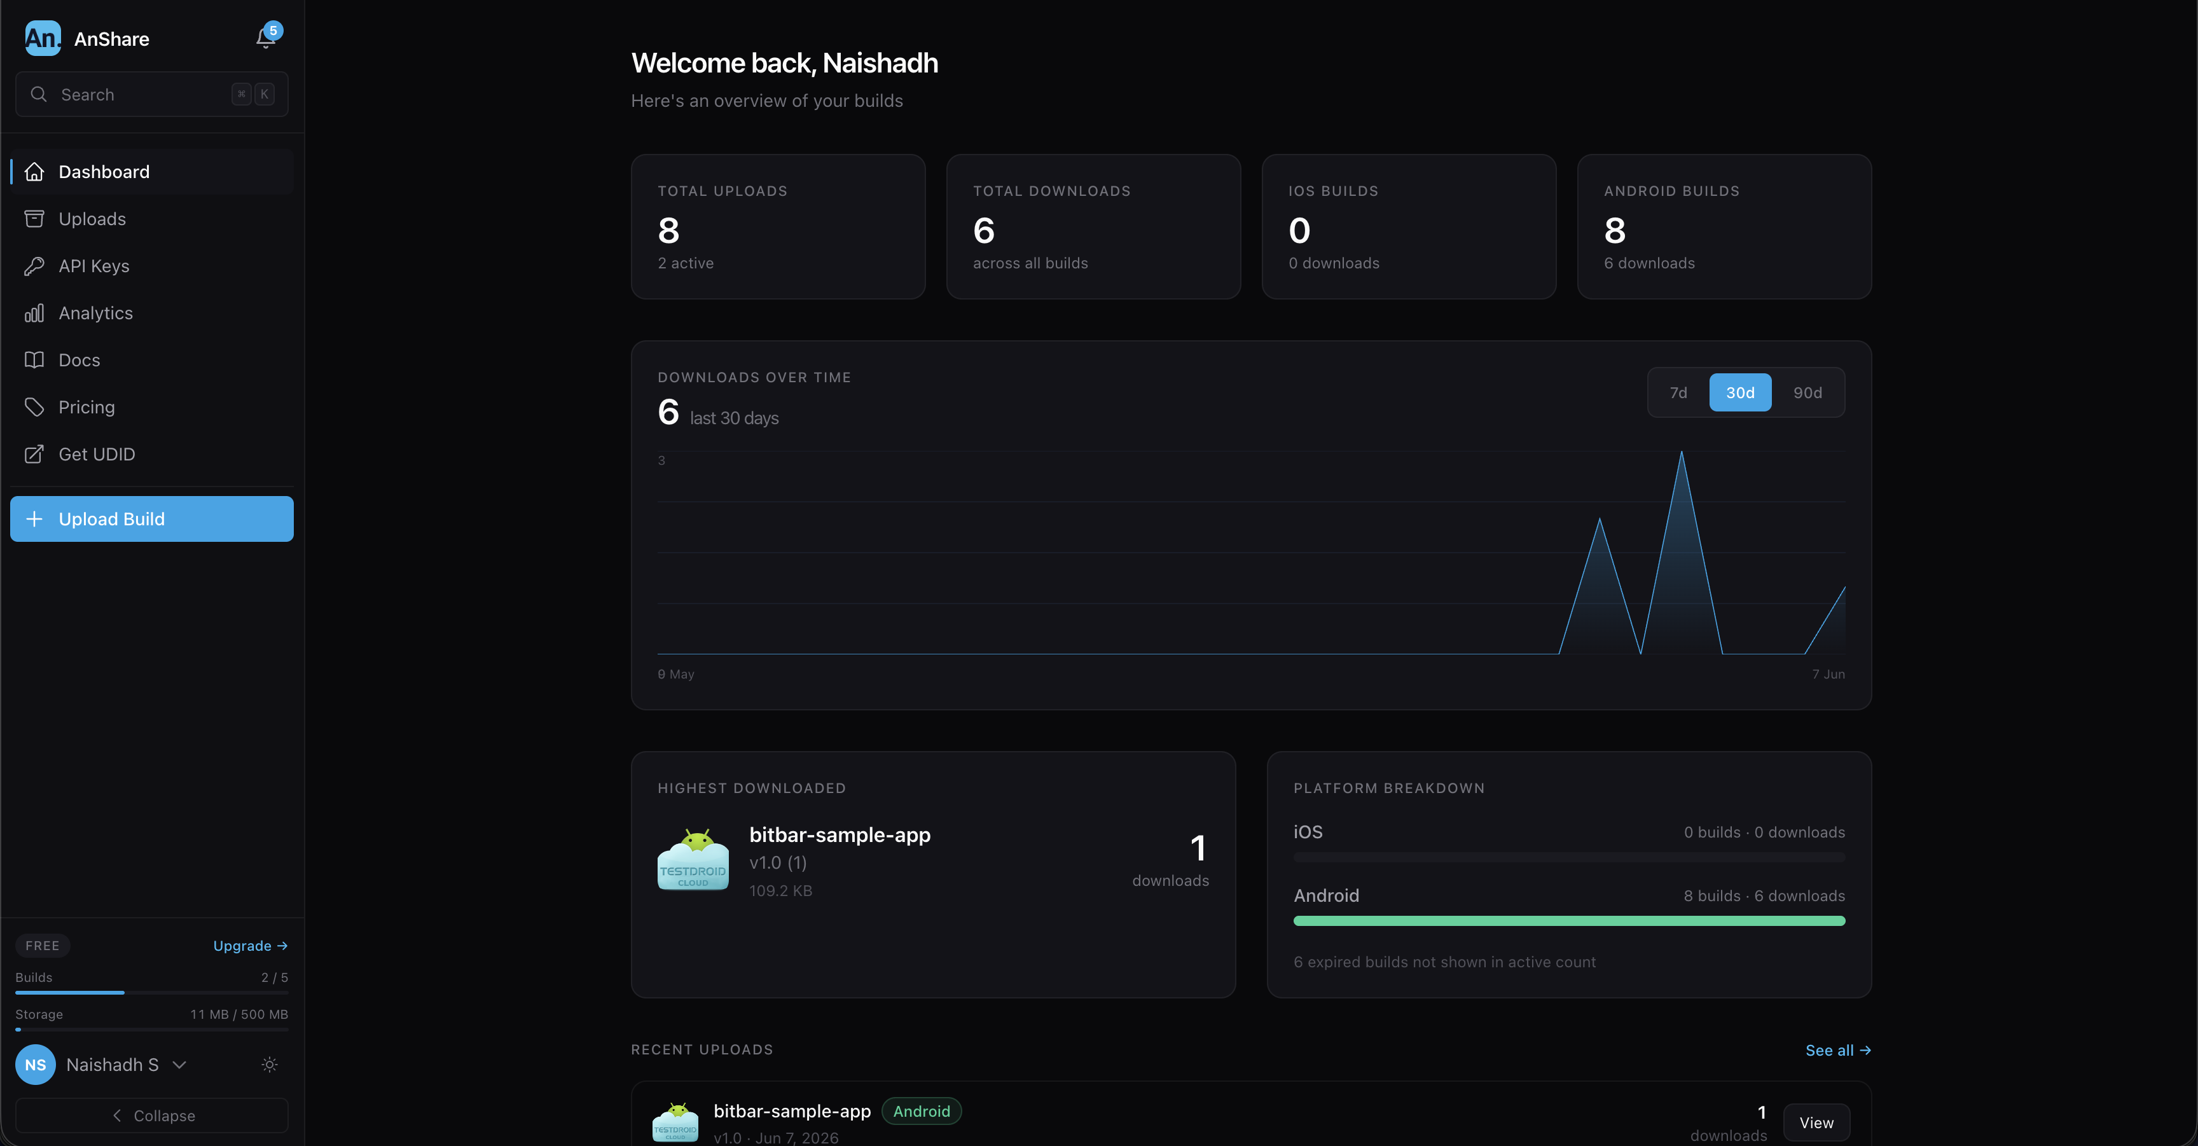Click the Docs book icon
The image size is (2198, 1146).
tap(34, 360)
